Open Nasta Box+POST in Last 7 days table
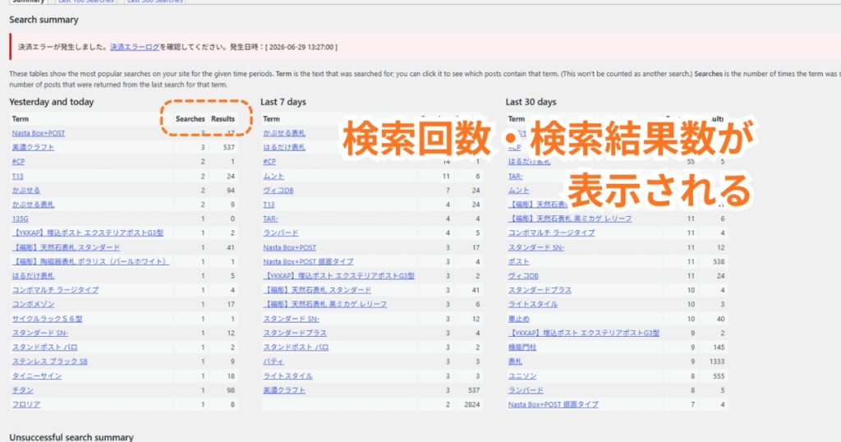Screen dimensions: 841x442 click(x=290, y=247)
